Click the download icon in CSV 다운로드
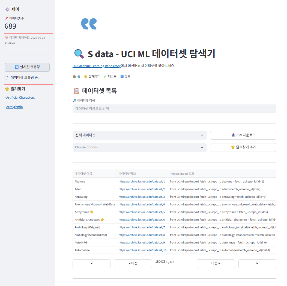Viewport: 287px width, 286px height. (233, 135)
